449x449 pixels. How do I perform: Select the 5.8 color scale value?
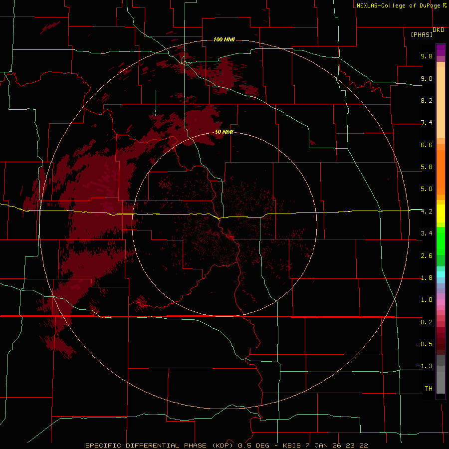[x=427, y=167]
